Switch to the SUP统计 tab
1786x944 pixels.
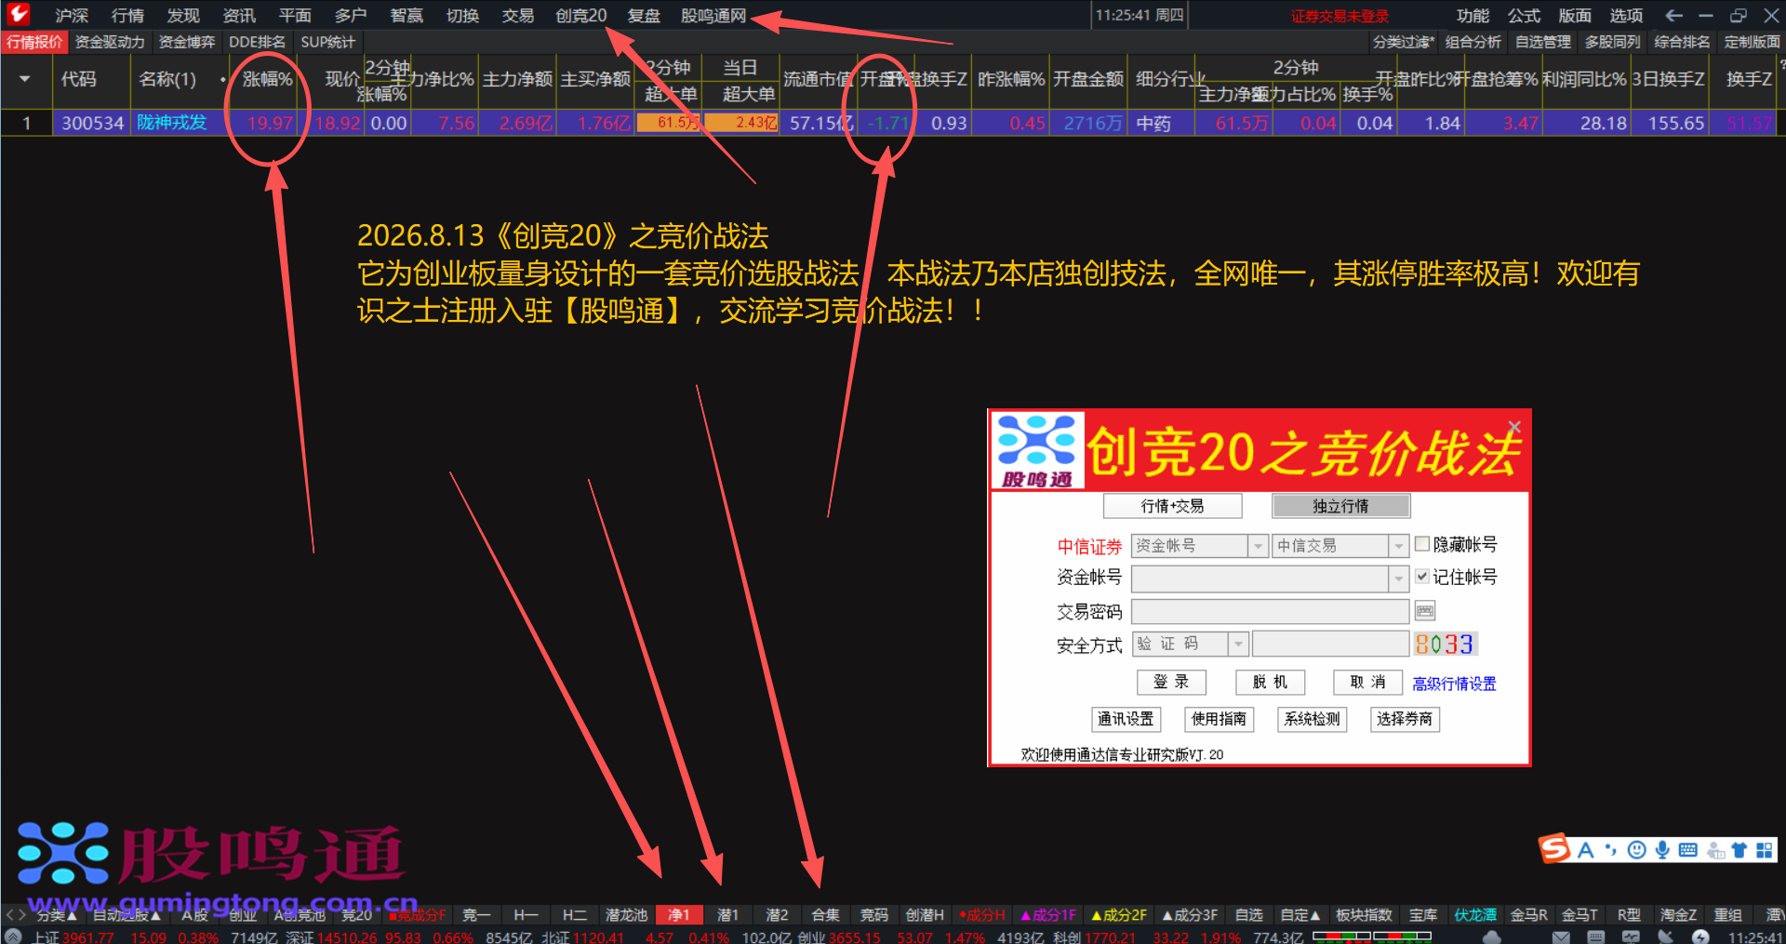327,42
